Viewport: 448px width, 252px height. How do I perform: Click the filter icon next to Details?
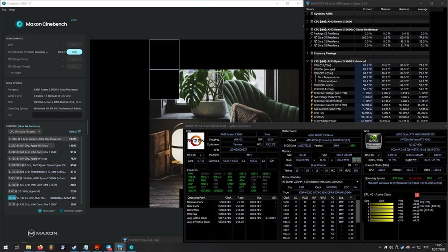pos(79,131)
